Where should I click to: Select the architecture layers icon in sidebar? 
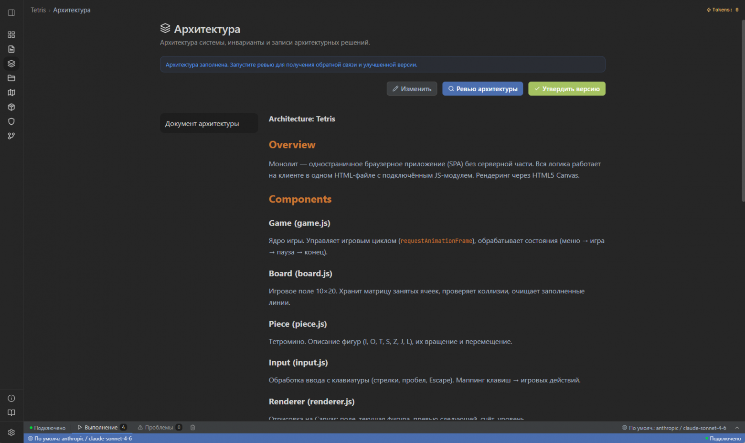(x=11, y=64)
